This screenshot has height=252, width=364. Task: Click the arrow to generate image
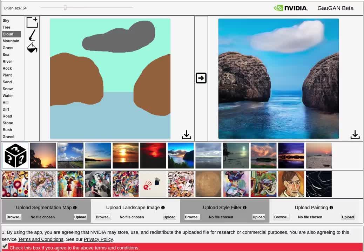pos(201,78)
